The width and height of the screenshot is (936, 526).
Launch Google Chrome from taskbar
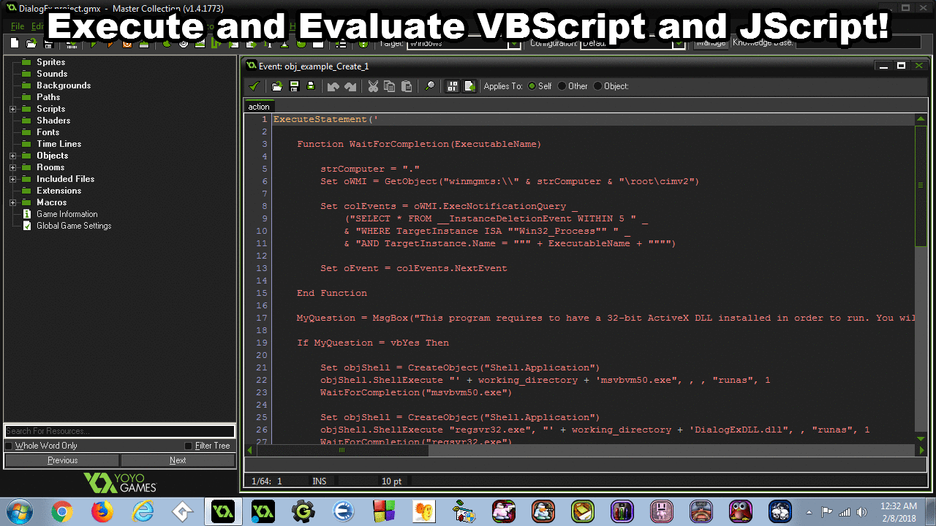(61, 511)
